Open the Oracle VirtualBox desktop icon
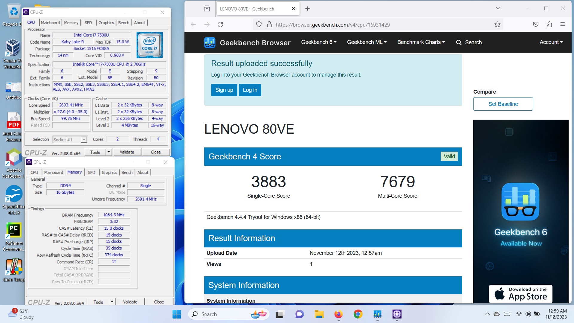This screenshot has width=574, height=323. tap(13, 54)
